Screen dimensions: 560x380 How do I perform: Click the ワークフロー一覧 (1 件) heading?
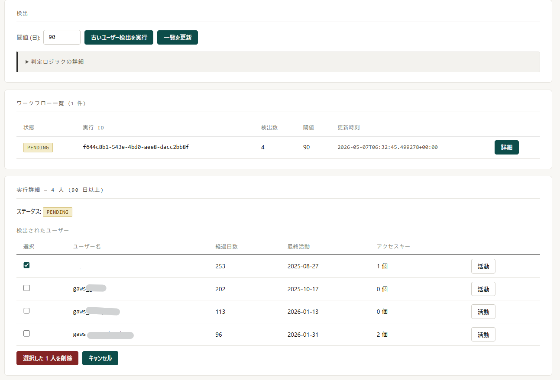tap(51, 103)
